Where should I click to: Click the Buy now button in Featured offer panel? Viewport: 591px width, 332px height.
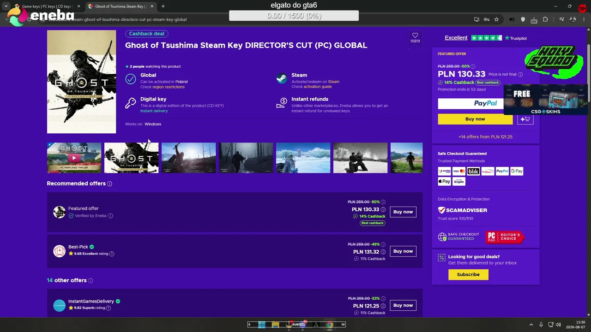coord(475,119)
